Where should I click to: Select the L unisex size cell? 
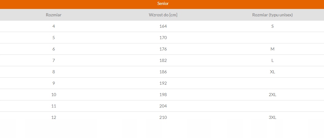pos(272,60)
